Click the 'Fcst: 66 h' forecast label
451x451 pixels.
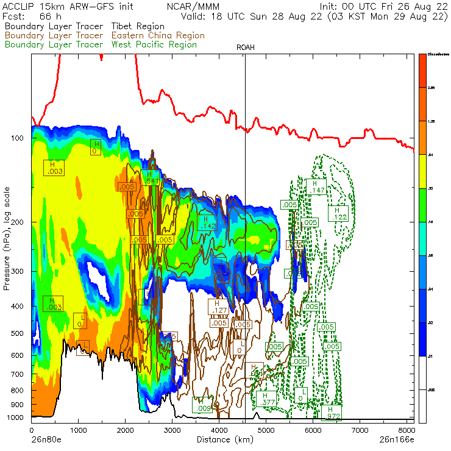pos(32,16)
